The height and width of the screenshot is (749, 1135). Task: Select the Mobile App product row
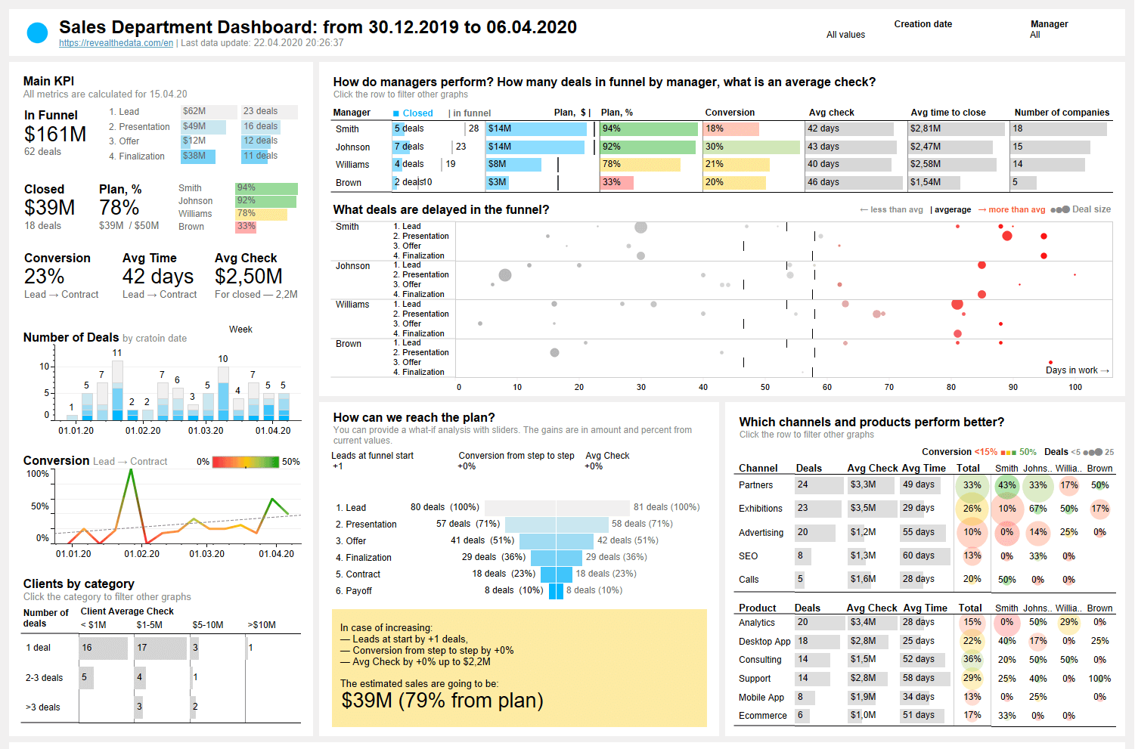pyautogui.click(x=925, y=698)
